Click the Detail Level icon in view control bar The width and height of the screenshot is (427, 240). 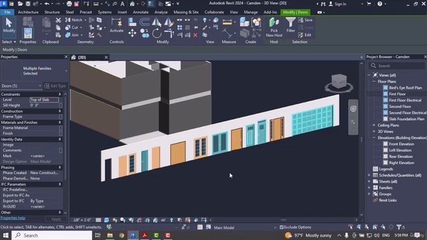[98, 220]
